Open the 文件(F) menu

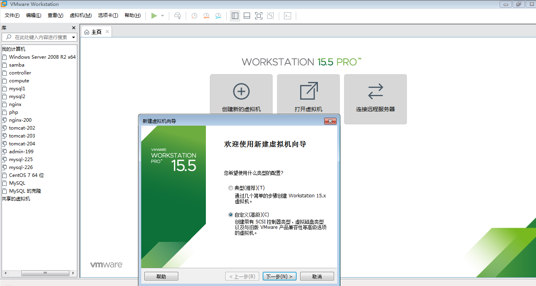tap(12, 15)
